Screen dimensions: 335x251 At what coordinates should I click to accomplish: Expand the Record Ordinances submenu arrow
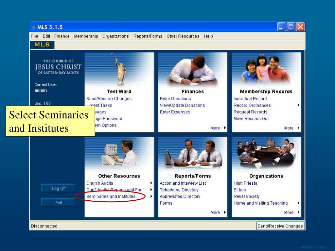pos(298,105)
